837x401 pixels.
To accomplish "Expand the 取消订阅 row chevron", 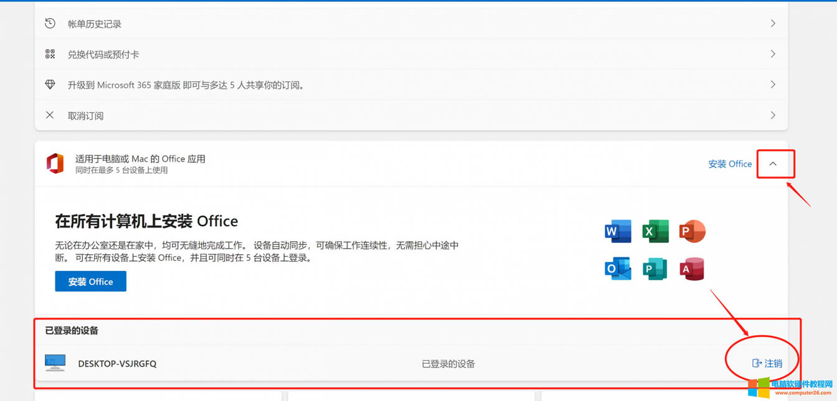I will click(772, 115).
